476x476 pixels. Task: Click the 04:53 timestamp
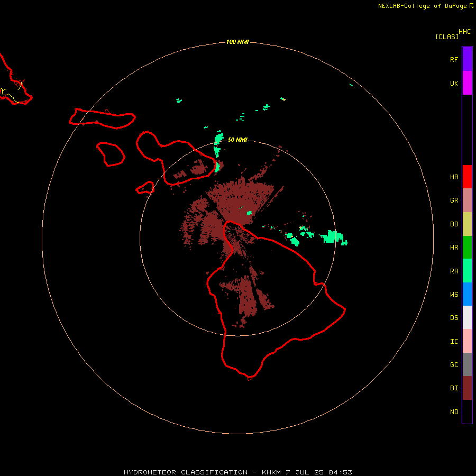coord(340,472)
